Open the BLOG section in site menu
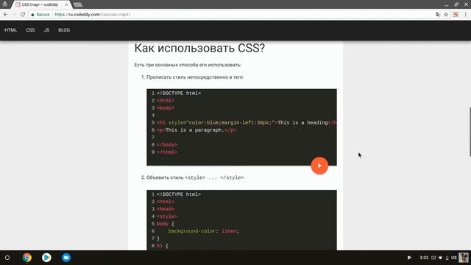The height and width of the screenshot is (265, 471). coord(64,30)
